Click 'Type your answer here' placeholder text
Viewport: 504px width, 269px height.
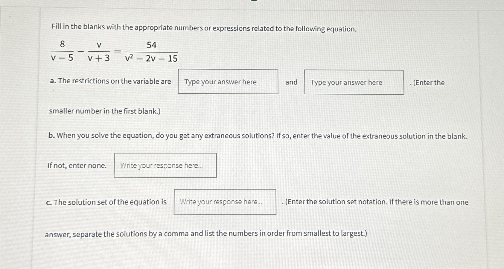tap(220, 82)
